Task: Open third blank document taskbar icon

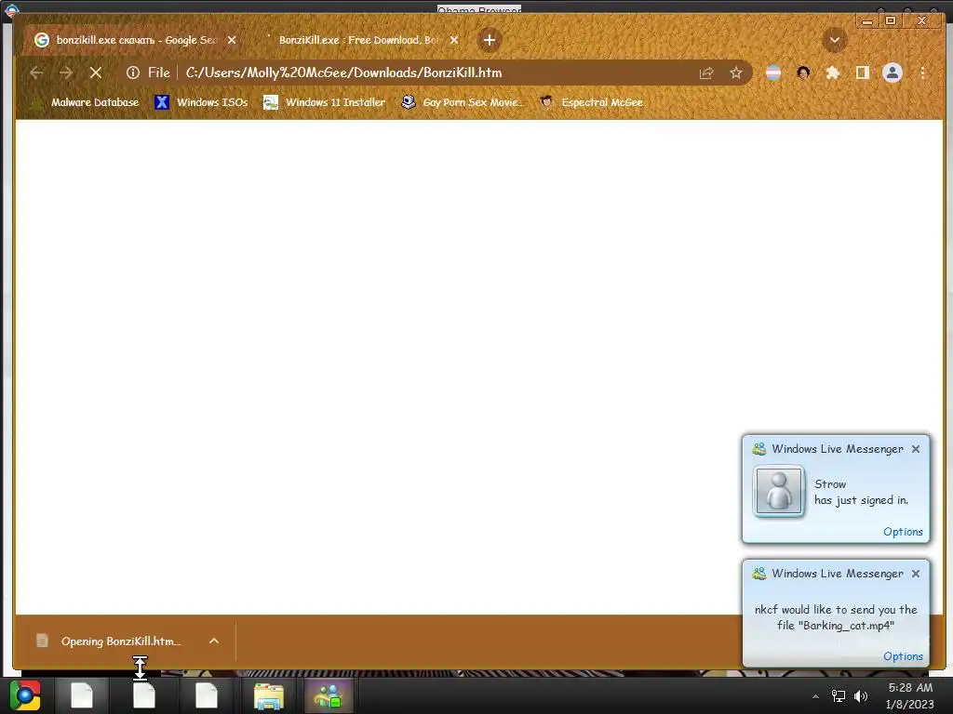Action: (207, 695)
